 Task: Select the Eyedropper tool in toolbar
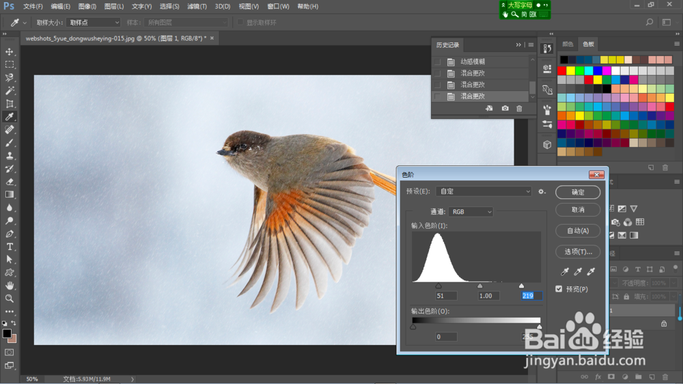pyautogui.click(x=9, y=116)
